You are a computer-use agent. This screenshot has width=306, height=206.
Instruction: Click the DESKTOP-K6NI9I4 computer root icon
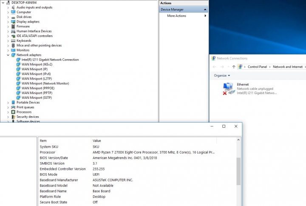coord(8,3)
